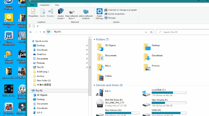Select the iLA-X device under Devices and drives
The image size is (209, 116).
pyautogui.click(x=100, y=92)
